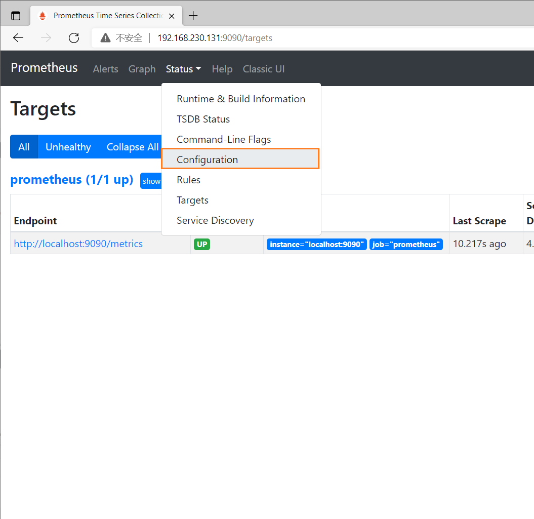The image size is (534, 519).
Task: Select Targets in Status menu
Action: click(x=241, y=200)
